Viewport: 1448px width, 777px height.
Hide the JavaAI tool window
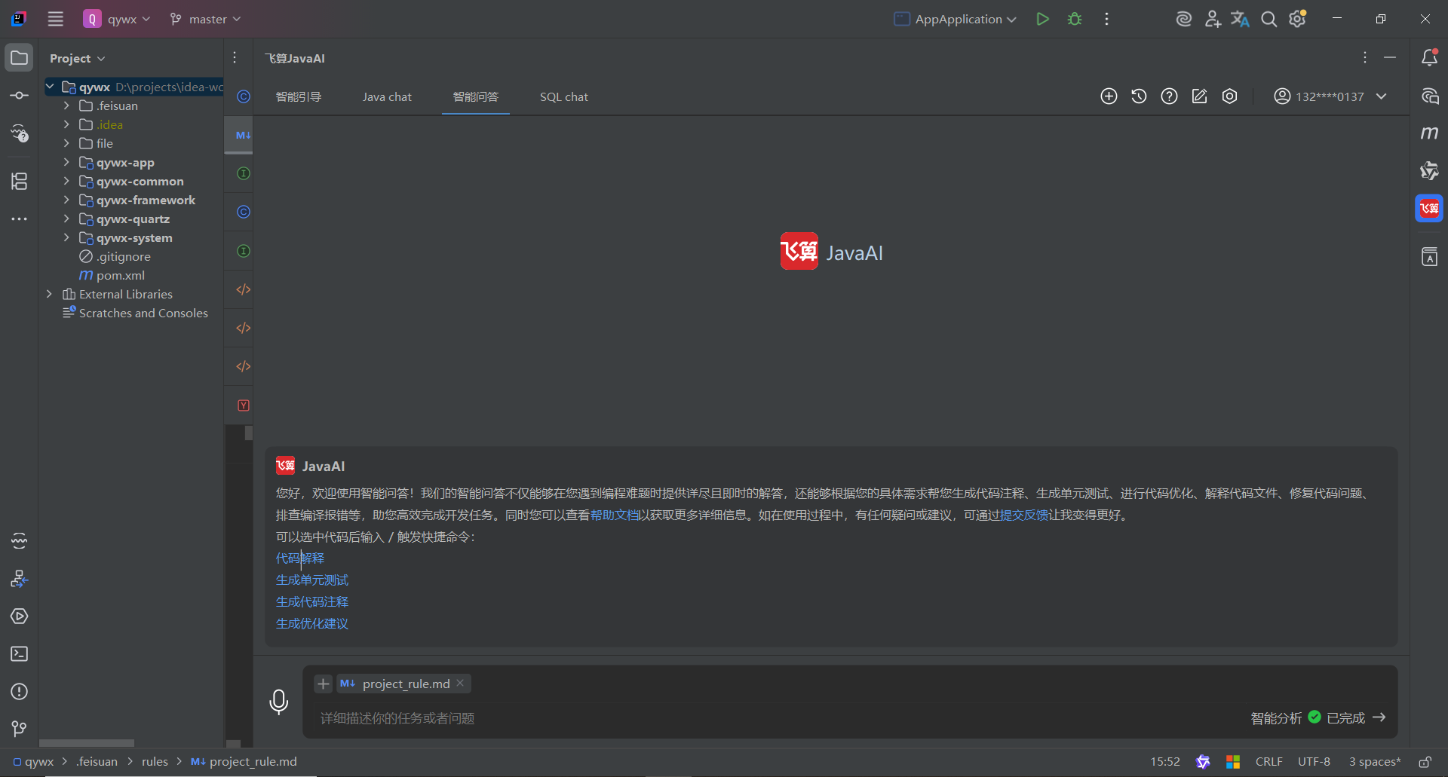1390,58
